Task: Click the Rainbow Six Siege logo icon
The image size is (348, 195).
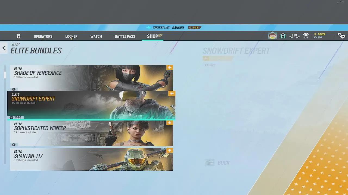Action: click(18, 36)
